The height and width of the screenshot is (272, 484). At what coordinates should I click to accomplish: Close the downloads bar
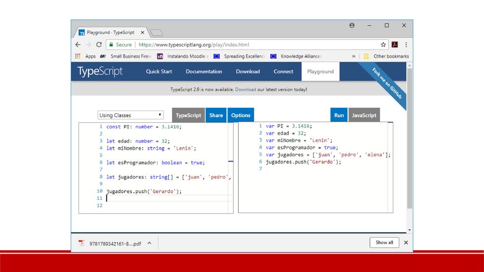point(406,243)
